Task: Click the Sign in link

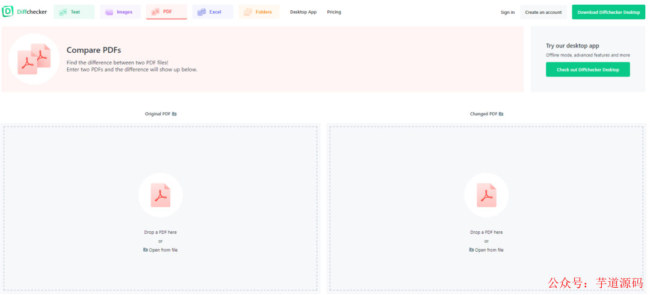Action: click(508, 13)
